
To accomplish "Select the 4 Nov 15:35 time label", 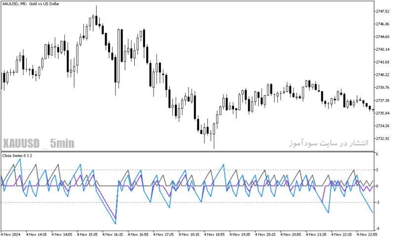I will click(x=87, y=235).
